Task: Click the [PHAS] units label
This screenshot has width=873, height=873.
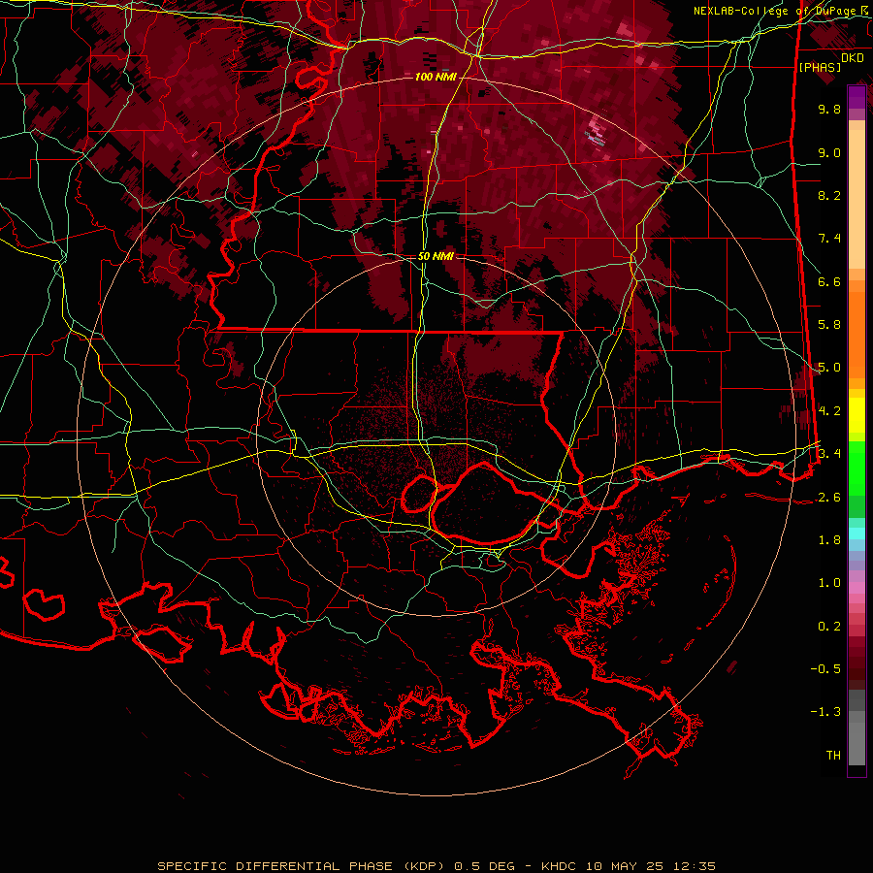Action: [x=820, y=68]
